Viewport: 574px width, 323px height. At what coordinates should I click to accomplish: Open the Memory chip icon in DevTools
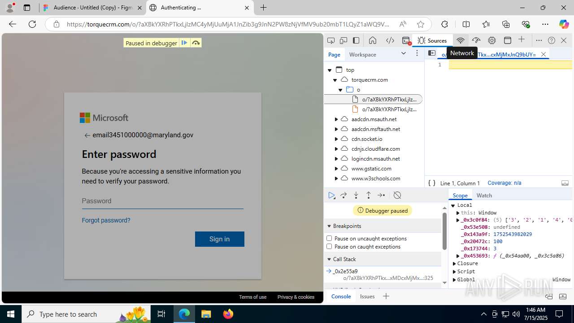pos(492,40)
